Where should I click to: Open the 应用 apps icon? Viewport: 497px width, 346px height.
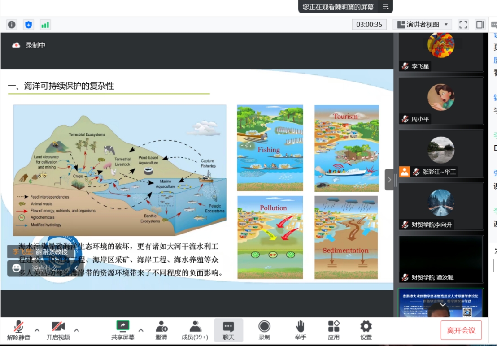pyautogui.click(x=333, y=330)
